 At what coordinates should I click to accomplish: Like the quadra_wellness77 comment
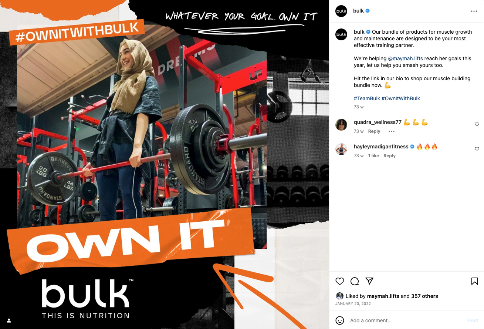point(477,124)
